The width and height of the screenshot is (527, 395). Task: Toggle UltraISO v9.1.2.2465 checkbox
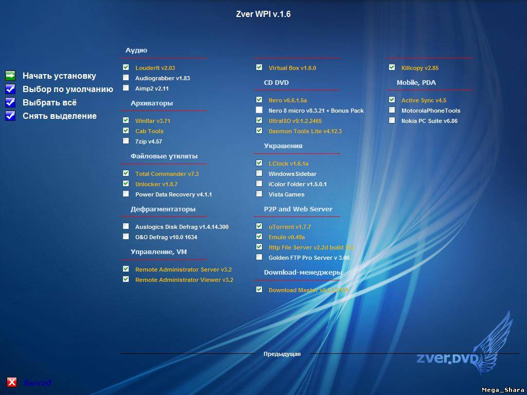pos(259,120)
